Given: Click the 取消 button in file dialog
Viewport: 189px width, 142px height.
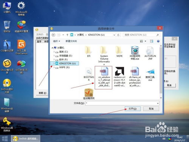Looking at the screenshot, I should (x=151, y=109).
